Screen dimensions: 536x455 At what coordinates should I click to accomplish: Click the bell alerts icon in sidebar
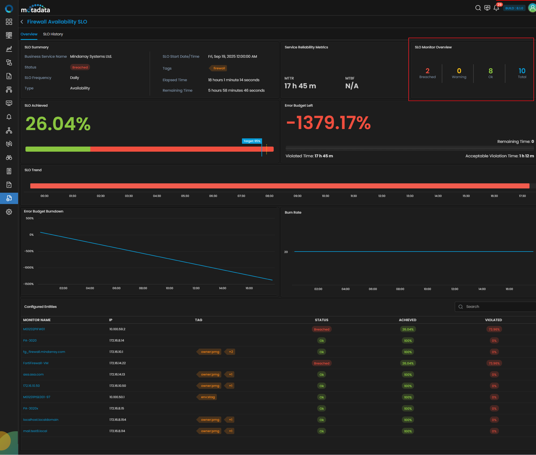(9, 117)
